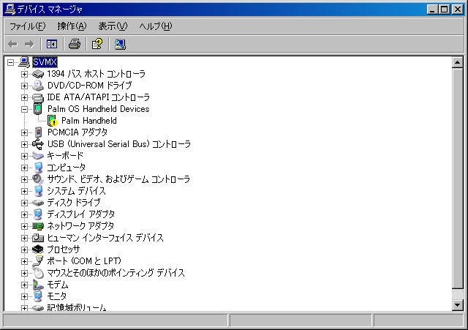This screenshot has width=468, height=330.
Task: Click the ネットワーク アダプタ icon
Action: [x=38, y=226]
